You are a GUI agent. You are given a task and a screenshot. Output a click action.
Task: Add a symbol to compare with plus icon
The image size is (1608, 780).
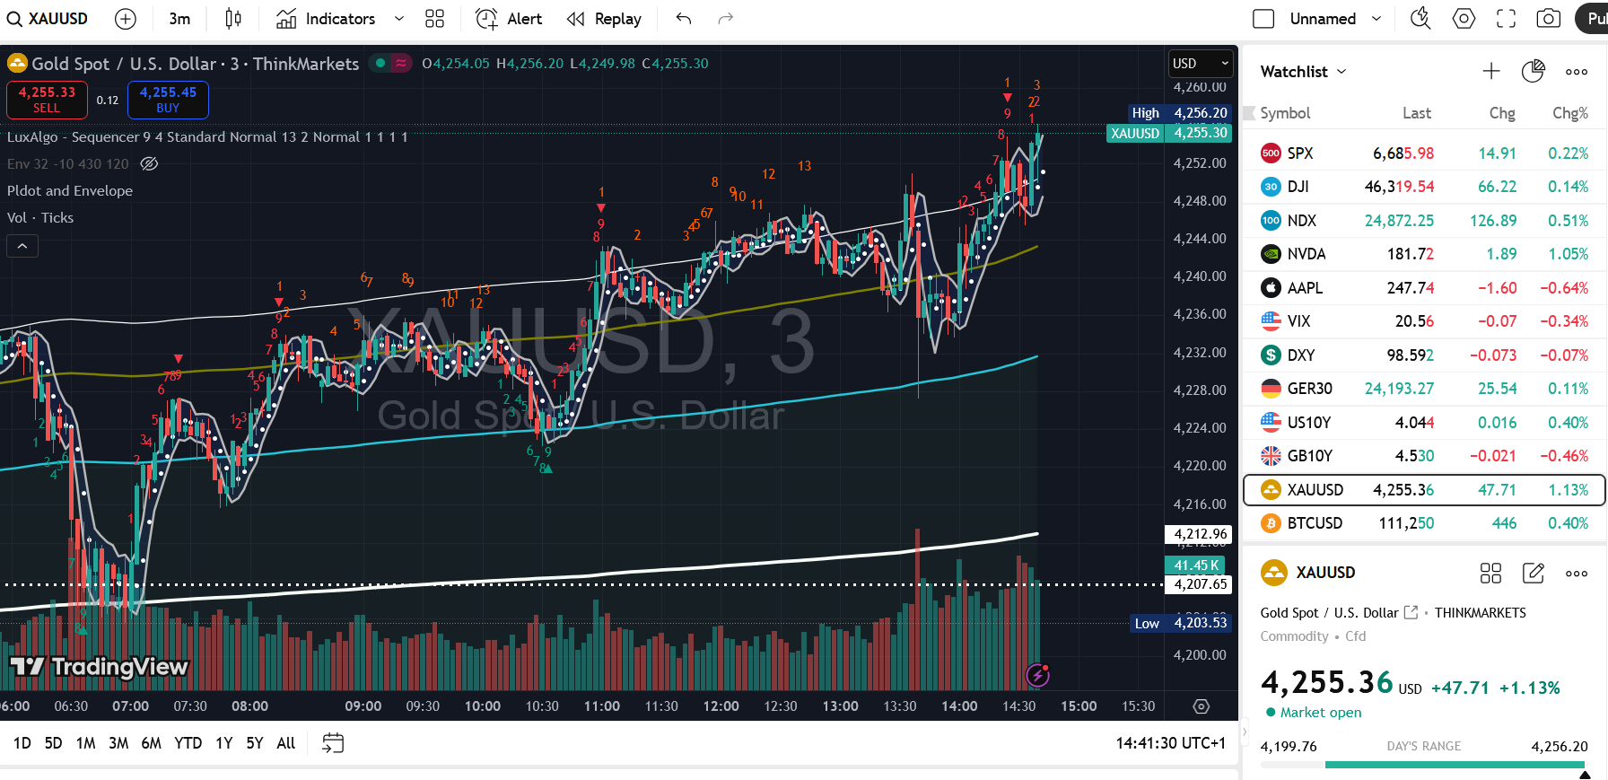pyautogui.click(x=126, y=19)
